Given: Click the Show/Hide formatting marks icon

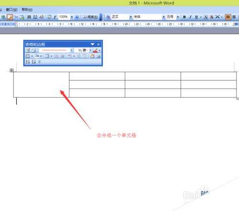Looking at the screenshot, I should tap(55, 17).
